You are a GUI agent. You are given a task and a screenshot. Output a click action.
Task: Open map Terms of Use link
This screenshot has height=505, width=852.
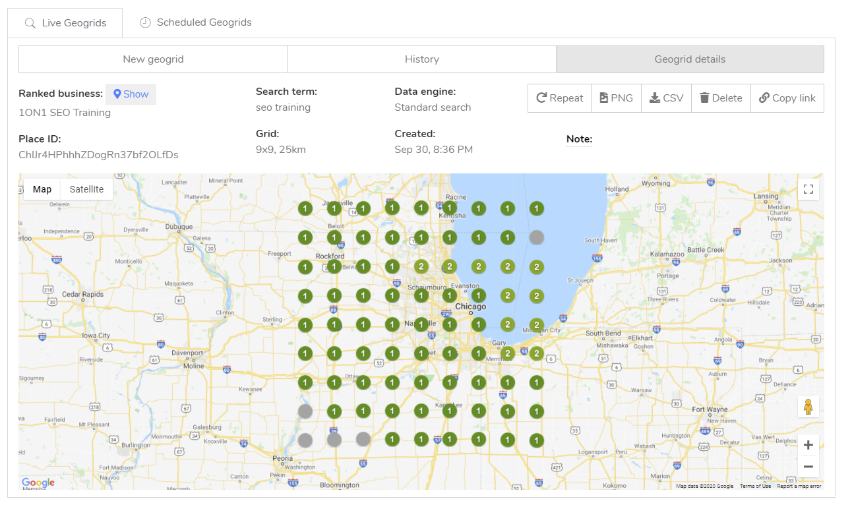pos(755,486)
